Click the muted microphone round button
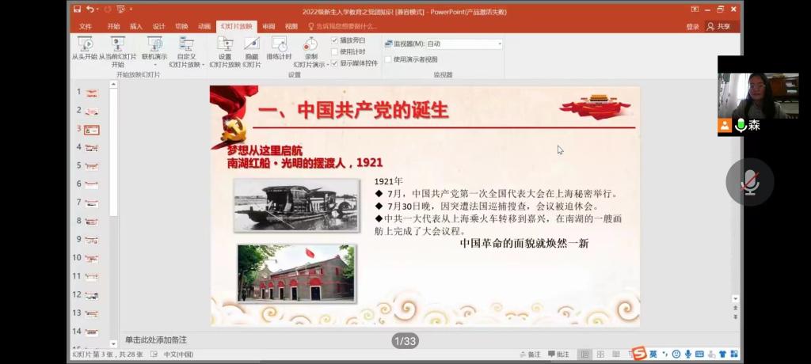This screenshot has height=364, width=811. tap(748, 182)
